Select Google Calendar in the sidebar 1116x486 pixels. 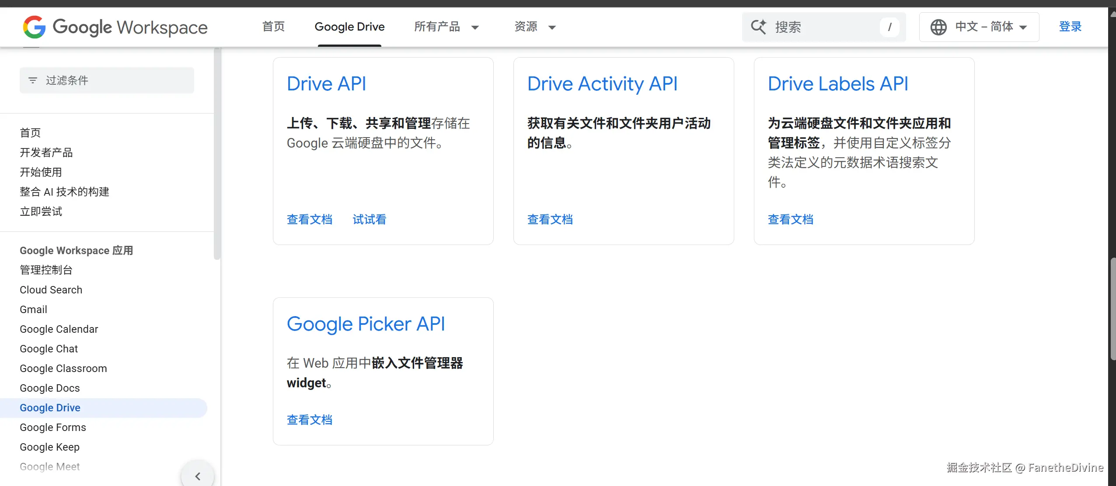(59, 329)
